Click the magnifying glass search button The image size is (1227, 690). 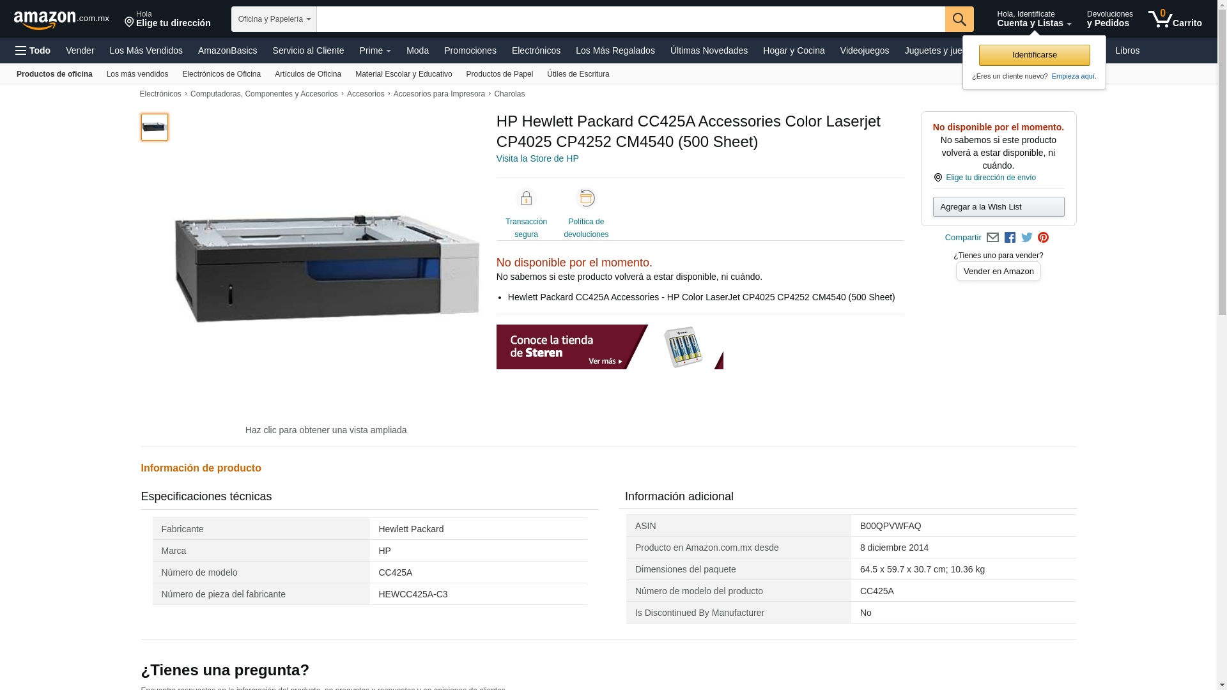coord(959,19)
